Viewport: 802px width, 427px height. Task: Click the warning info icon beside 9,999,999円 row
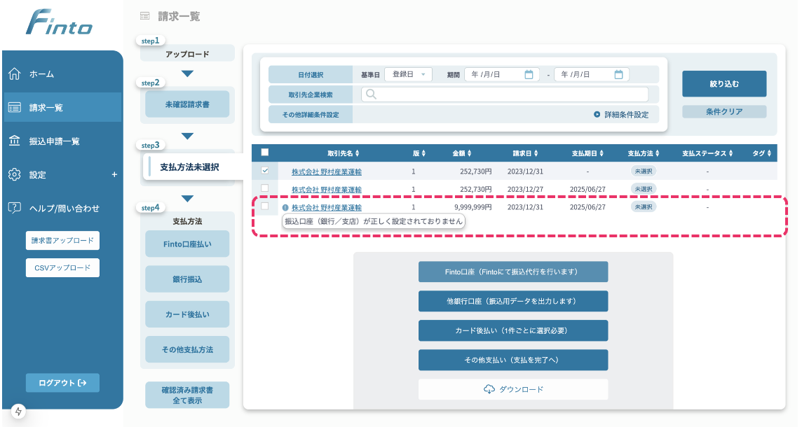285,208
